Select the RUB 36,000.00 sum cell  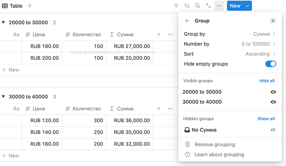pos(130,120)
